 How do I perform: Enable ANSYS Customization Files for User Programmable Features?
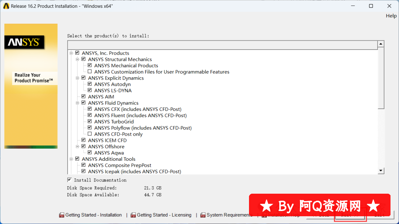90,72
